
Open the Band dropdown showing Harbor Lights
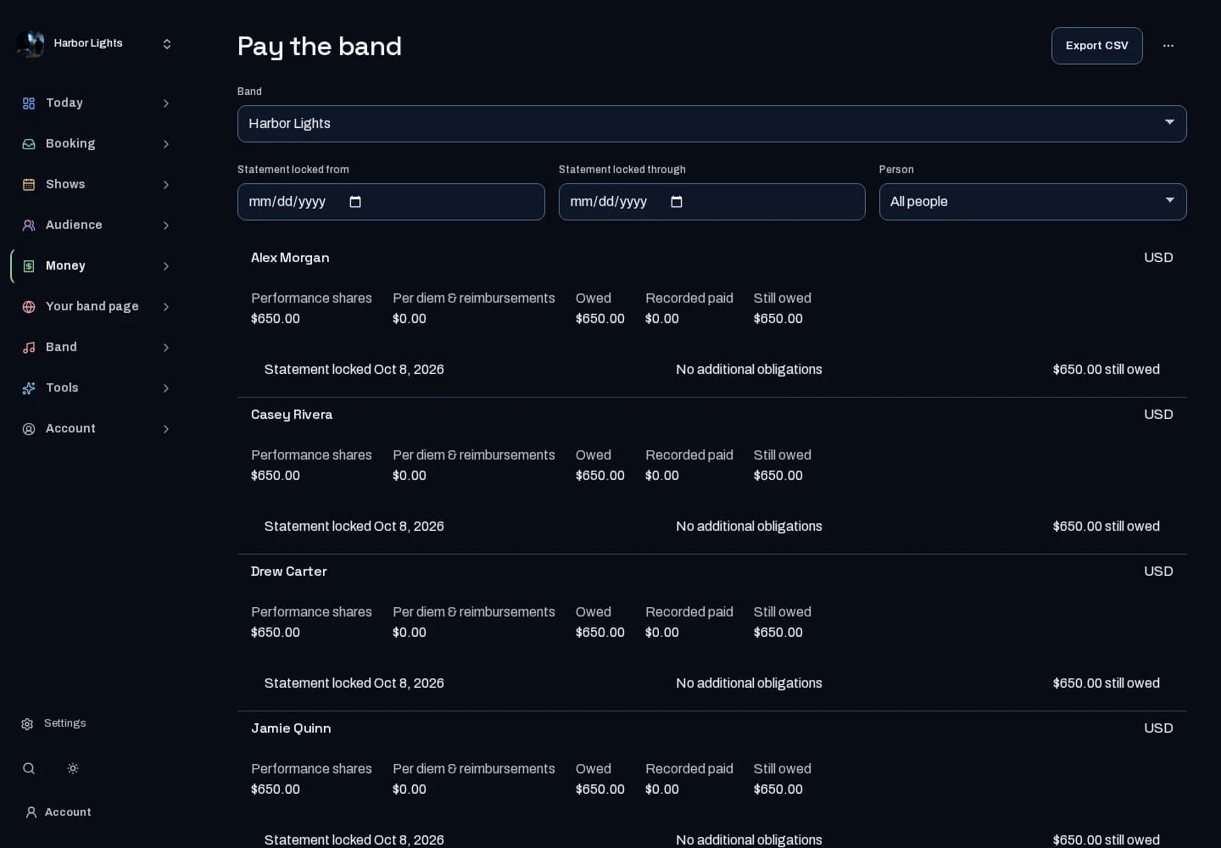[712, 124]
